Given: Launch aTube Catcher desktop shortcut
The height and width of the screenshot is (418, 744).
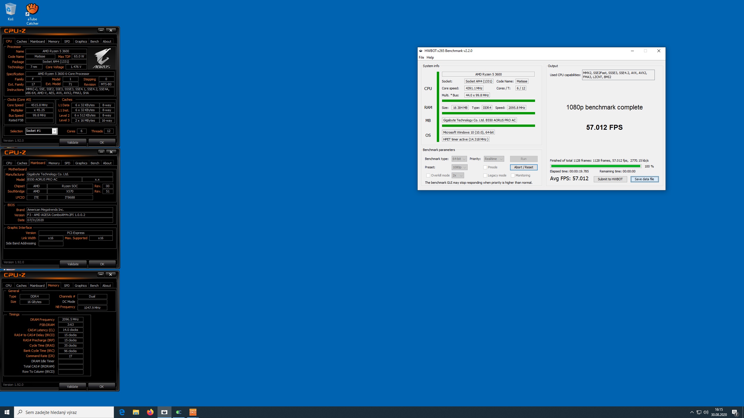Looking at the screenshot, I should tap(32, 14).
